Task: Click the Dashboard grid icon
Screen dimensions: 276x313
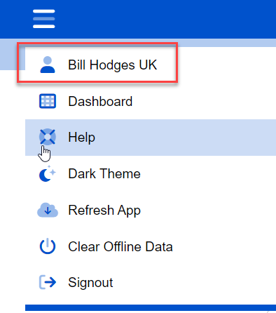Action: 48,101
